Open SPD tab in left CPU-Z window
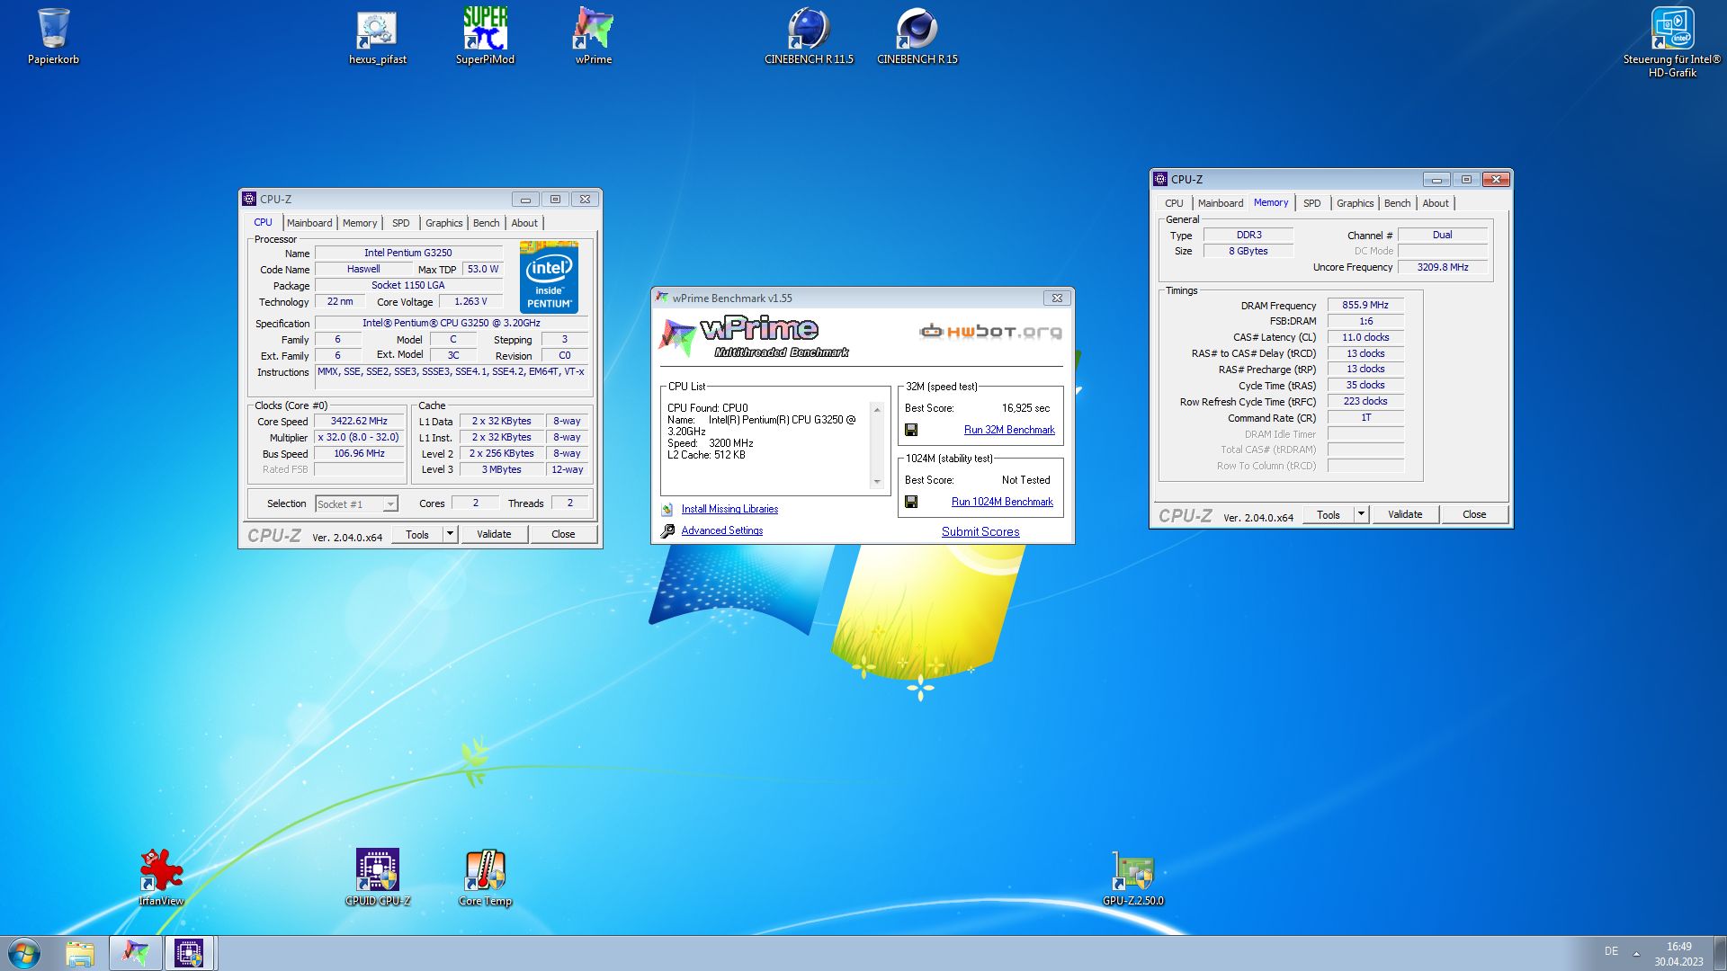Image resolution: width=1727 pixels, height=971 pixels. pos(400,223)
